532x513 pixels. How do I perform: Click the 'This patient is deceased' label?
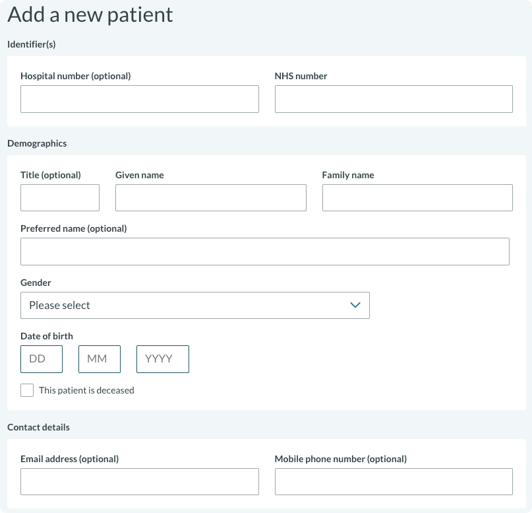click(x=85, y=390)
